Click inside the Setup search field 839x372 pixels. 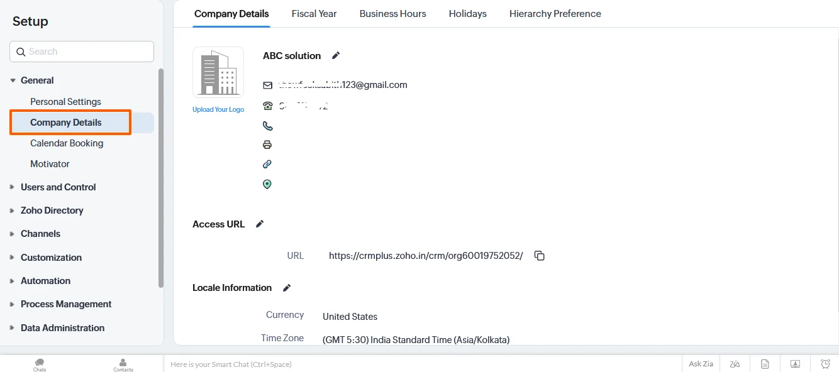[x=81, y=51]
